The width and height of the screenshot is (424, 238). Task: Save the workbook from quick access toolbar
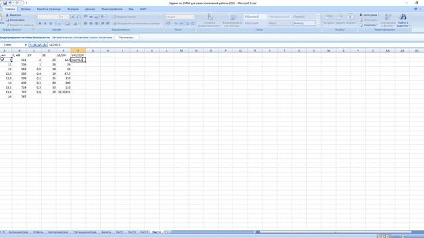pos(5,3)
